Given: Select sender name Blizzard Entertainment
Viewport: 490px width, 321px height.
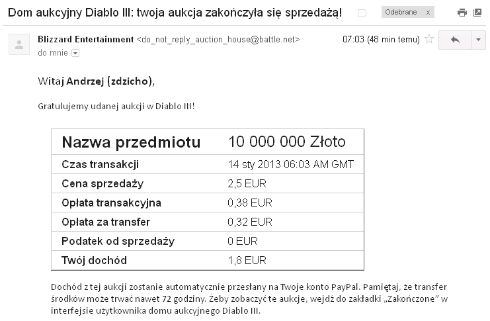Looking at the screenshot, I should pos(85,40).
